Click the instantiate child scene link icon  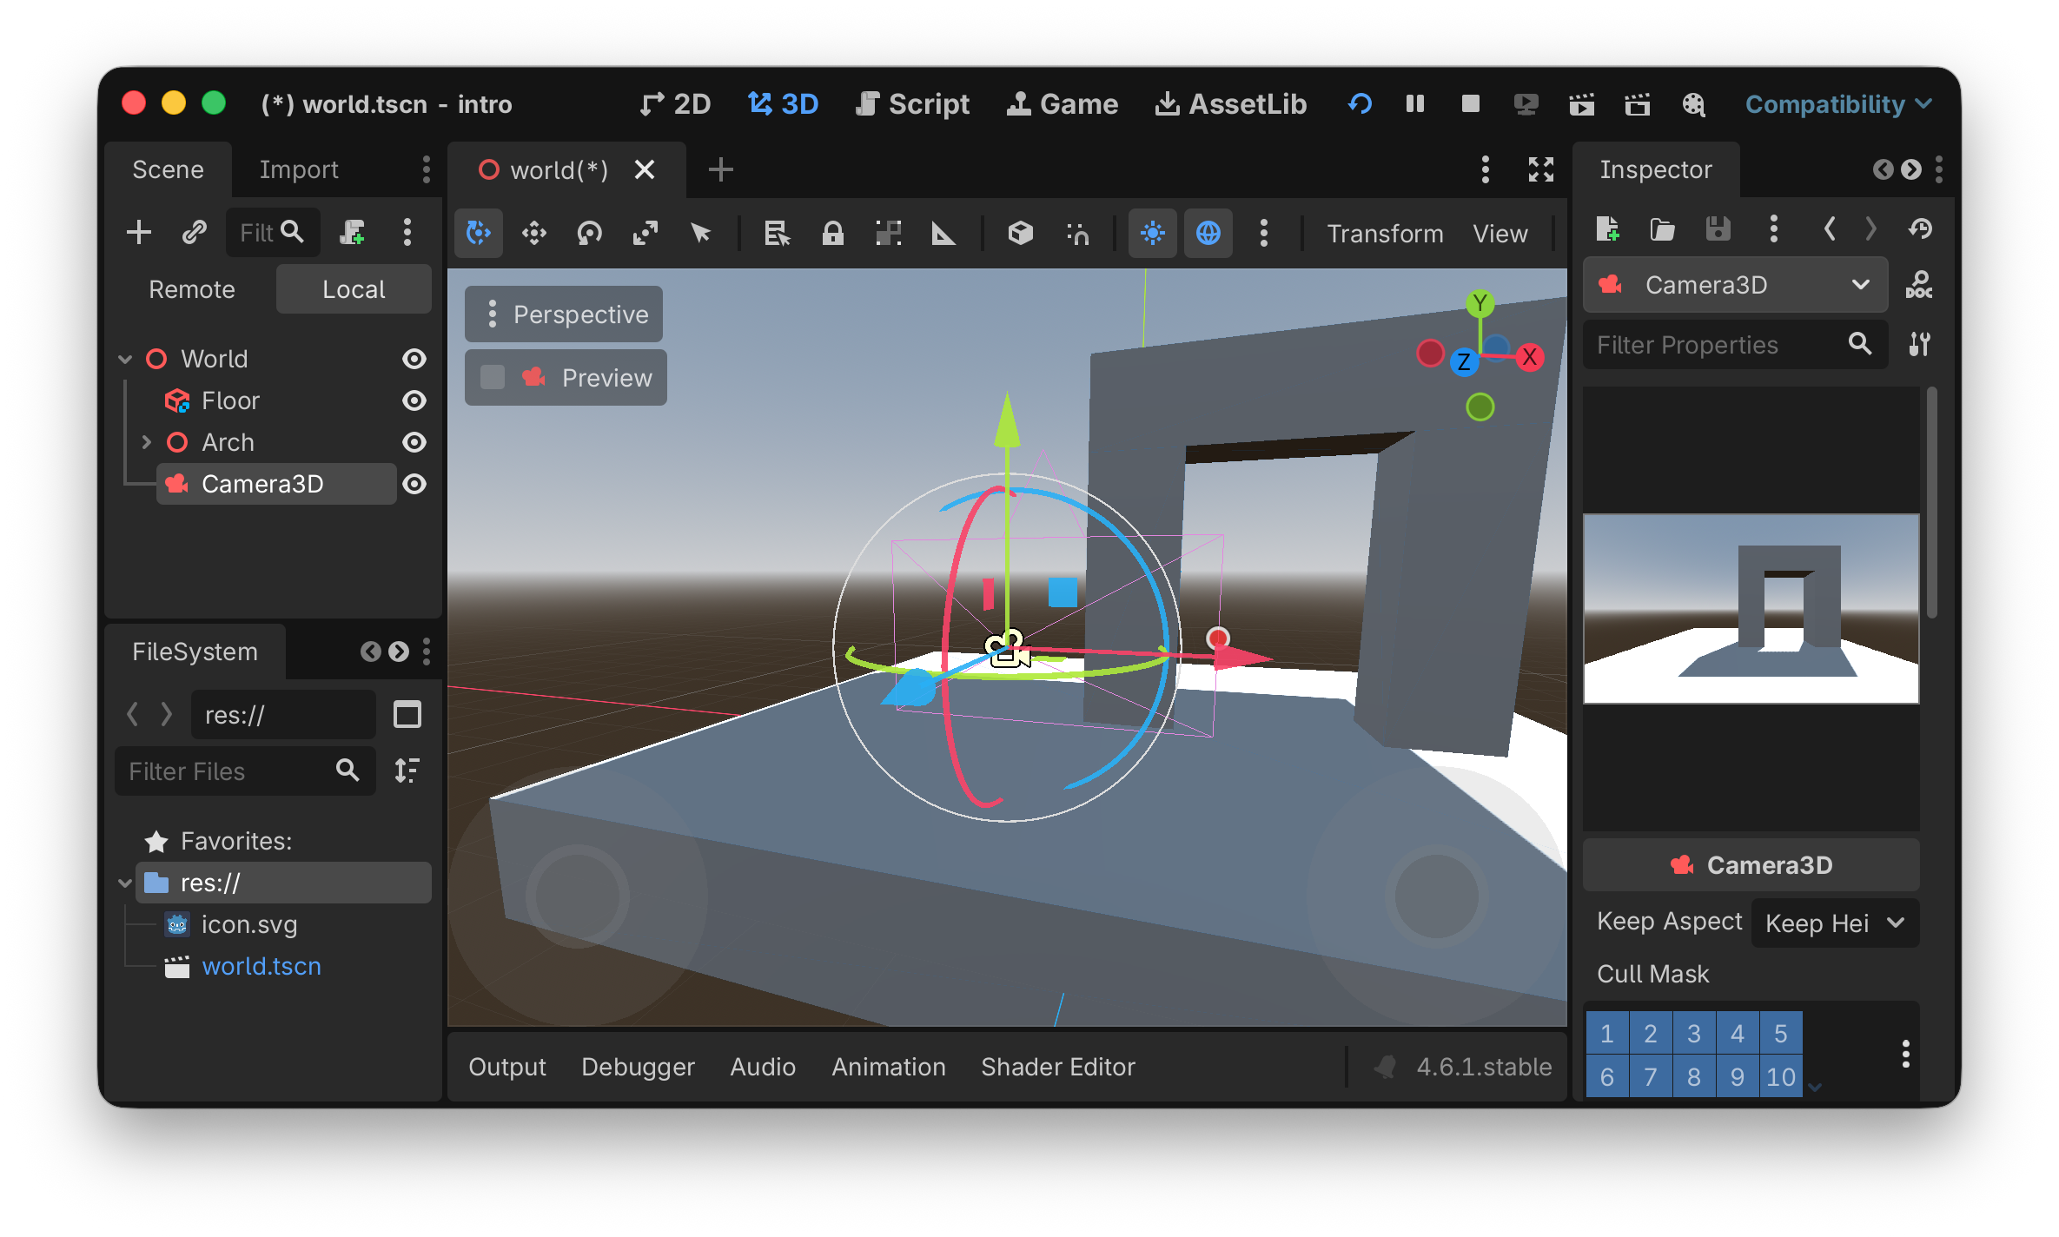194,232
